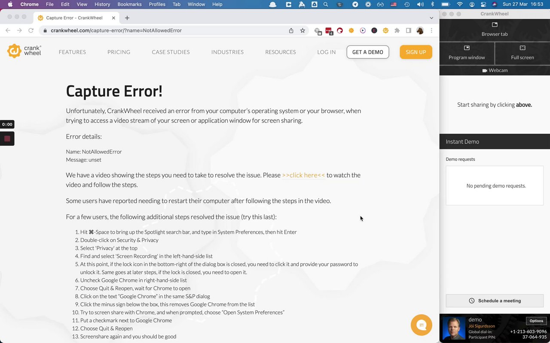The height and width of the screenshot is (343, 550).
Task: Click 'No pending demo requests.' text
Action: point(496,186)
